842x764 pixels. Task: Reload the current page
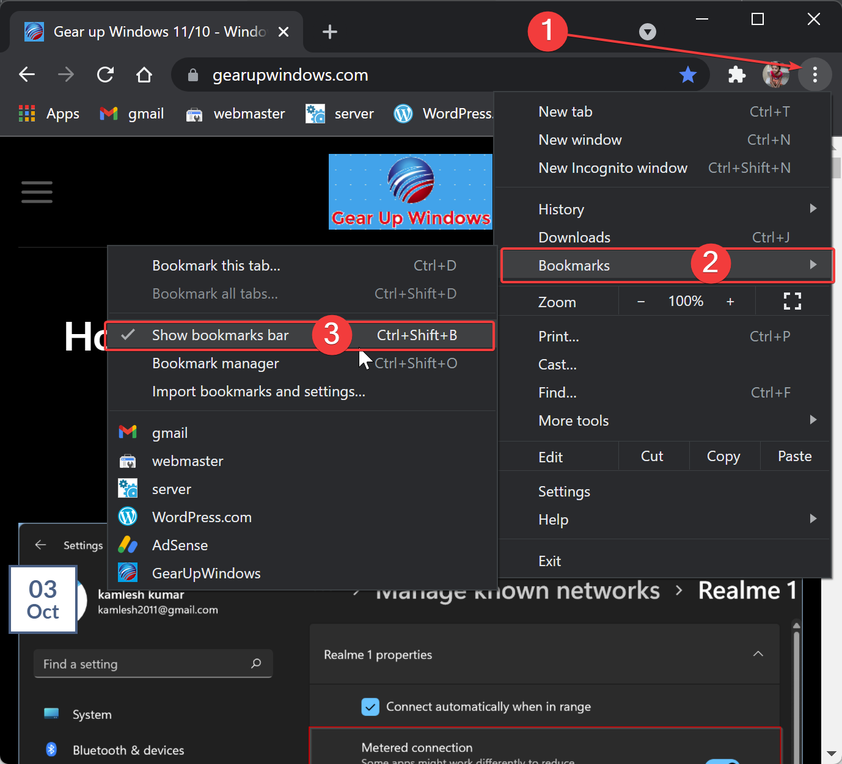[x=105, y=75]
